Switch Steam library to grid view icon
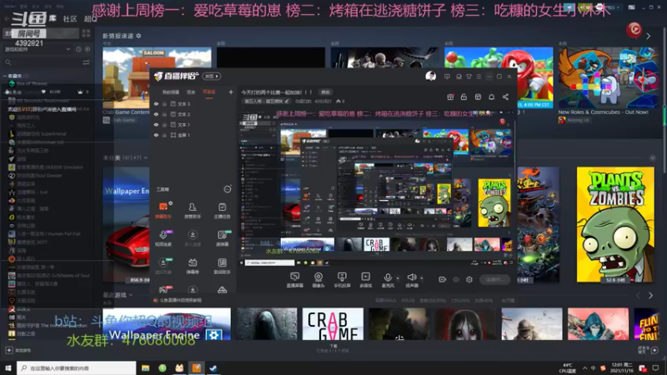667x375 pixels. tap(86, 33)
